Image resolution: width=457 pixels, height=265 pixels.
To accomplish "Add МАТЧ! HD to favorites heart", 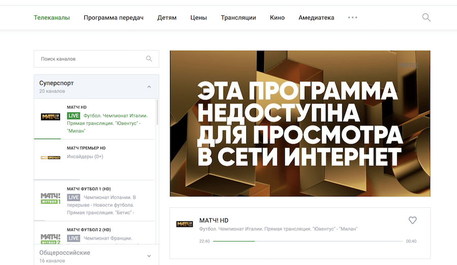I will [412, 220].
